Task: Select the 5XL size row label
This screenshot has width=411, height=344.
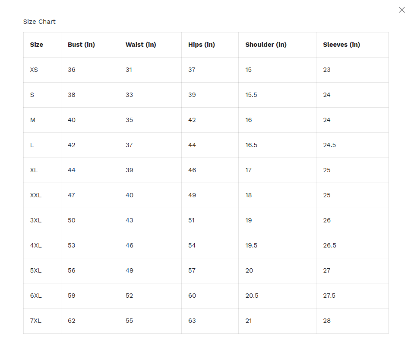Action: [x=36, y=270]
